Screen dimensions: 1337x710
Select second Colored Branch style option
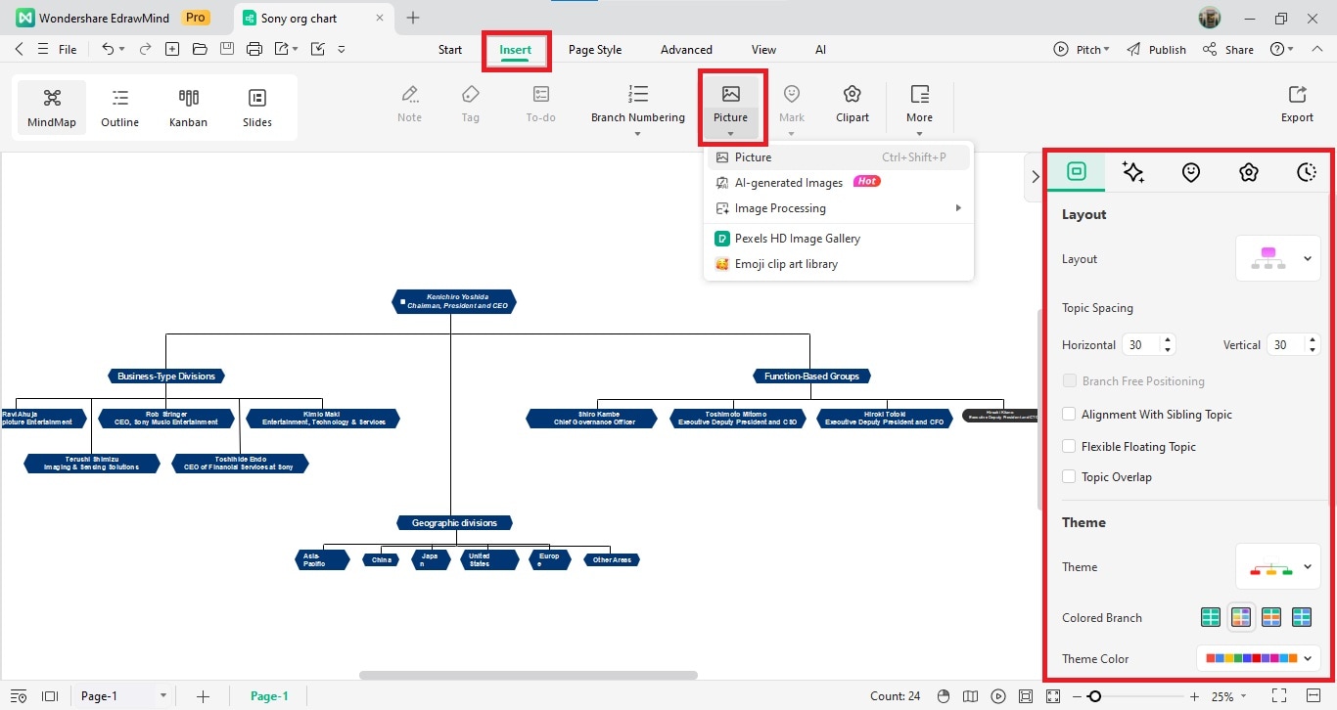(1241, 617)
